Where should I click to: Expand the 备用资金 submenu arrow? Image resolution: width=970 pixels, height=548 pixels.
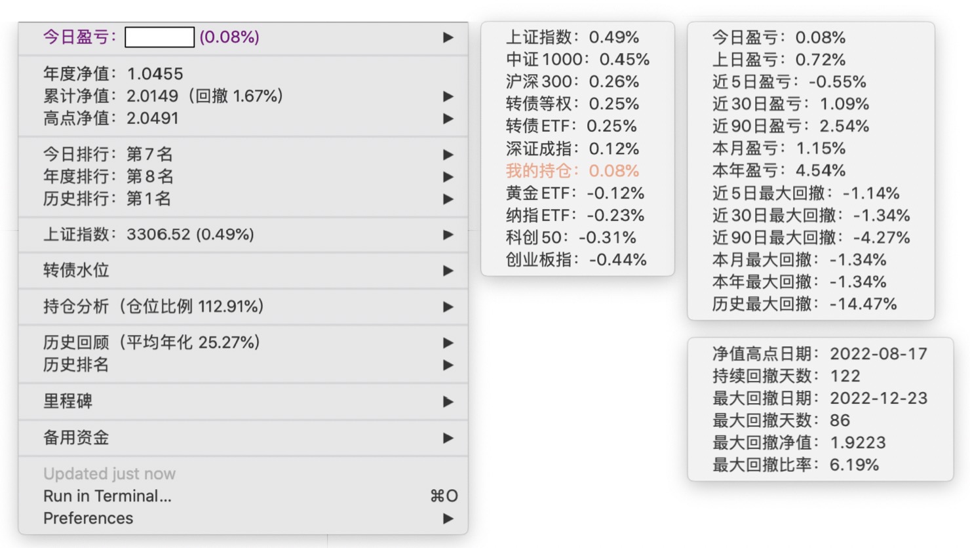(x=448, y=438)
